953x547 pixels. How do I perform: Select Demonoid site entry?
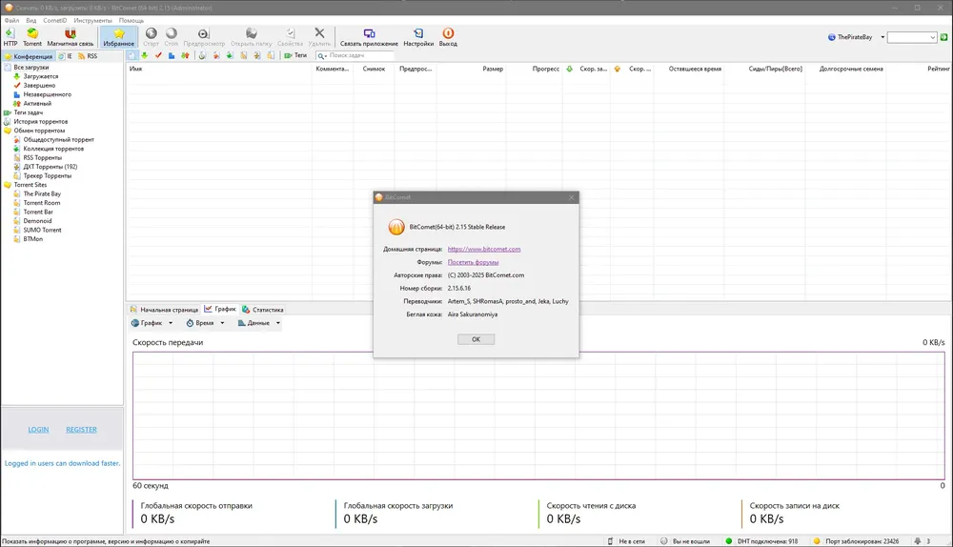pyautogui.click(x=37, y=221)
